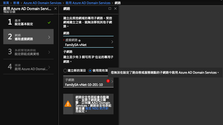Screen dimensions: 223x125
Task: Open the FamilySA-vNet-10-201-10 subnet selector
Action: tap(88, 82)
